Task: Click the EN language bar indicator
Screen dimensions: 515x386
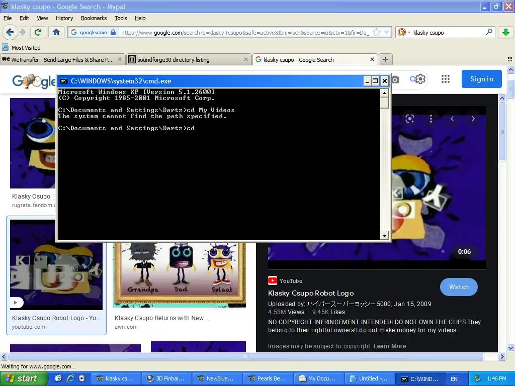Action: point(454,379)
